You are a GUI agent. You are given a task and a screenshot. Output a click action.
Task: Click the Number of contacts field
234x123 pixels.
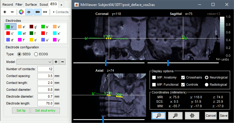point(45,69)
